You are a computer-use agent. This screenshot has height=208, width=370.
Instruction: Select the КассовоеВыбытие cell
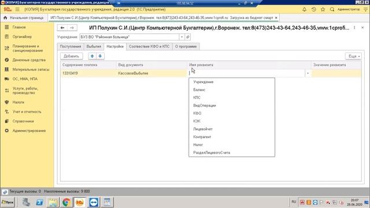(x=151, y=73)
